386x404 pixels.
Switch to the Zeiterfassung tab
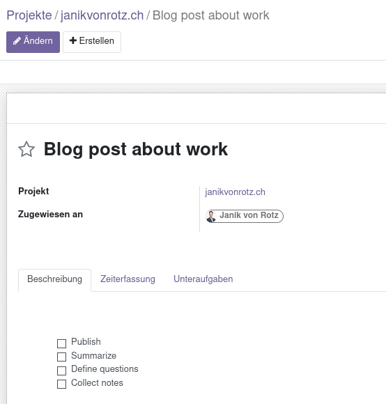pyautogui.click(x=128, y=279)
